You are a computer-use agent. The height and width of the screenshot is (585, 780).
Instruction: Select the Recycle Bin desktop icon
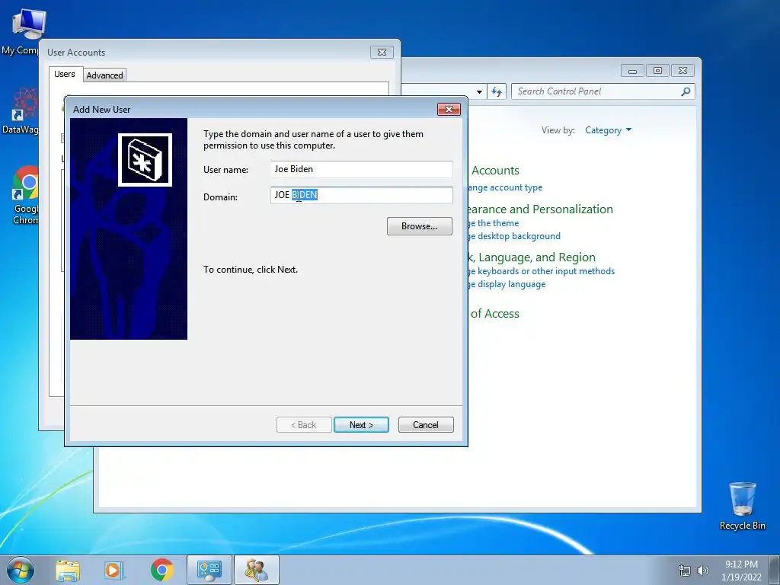(742, 506)
